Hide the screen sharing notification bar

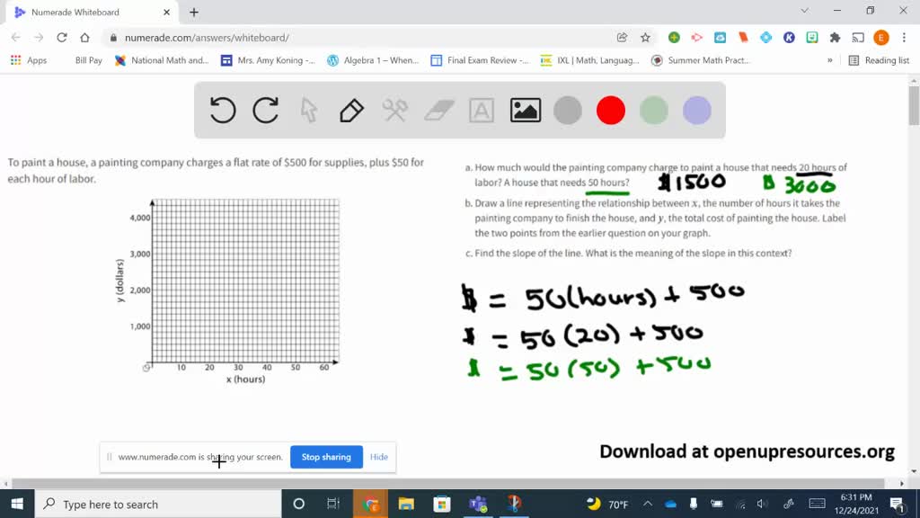379,457
